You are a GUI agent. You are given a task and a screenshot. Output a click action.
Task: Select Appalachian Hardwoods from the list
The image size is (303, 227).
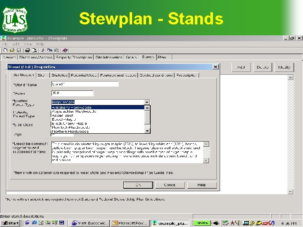click(98, 111)
